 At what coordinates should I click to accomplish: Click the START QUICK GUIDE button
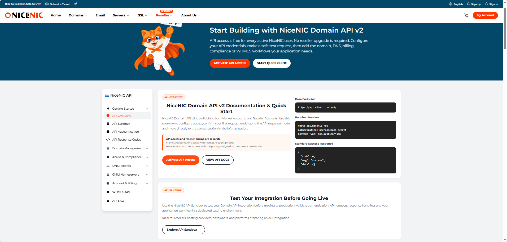pyautogui.click(x=272, y=63)
